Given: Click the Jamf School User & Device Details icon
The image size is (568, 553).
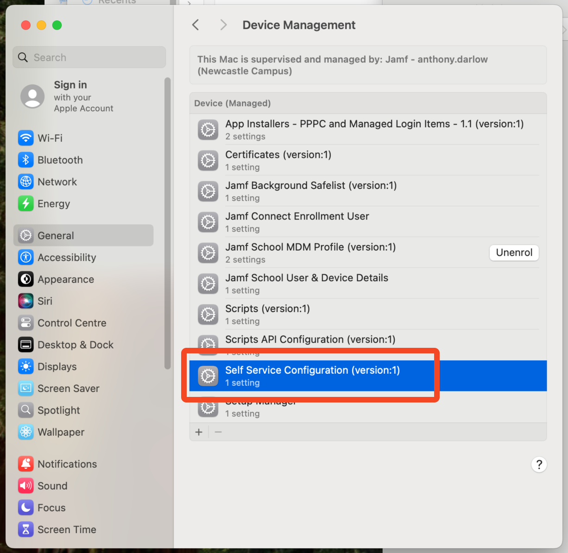Looking at the screenshot, I should coord(208,283).
